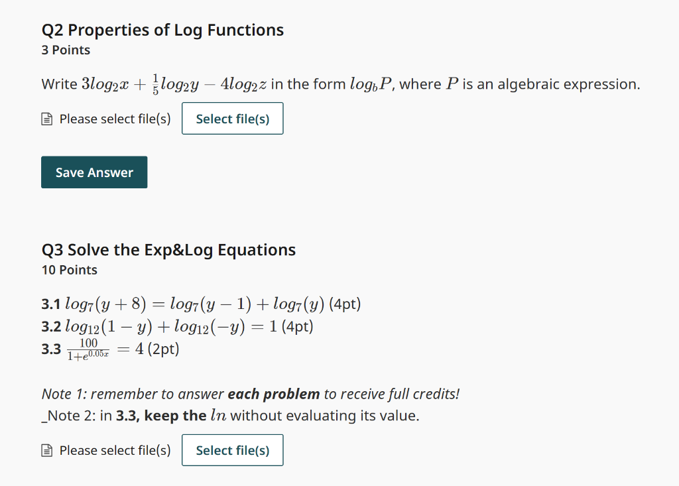Click the Q2 'Please select file(s)' label
679x486 pixels.
[115, 119]
